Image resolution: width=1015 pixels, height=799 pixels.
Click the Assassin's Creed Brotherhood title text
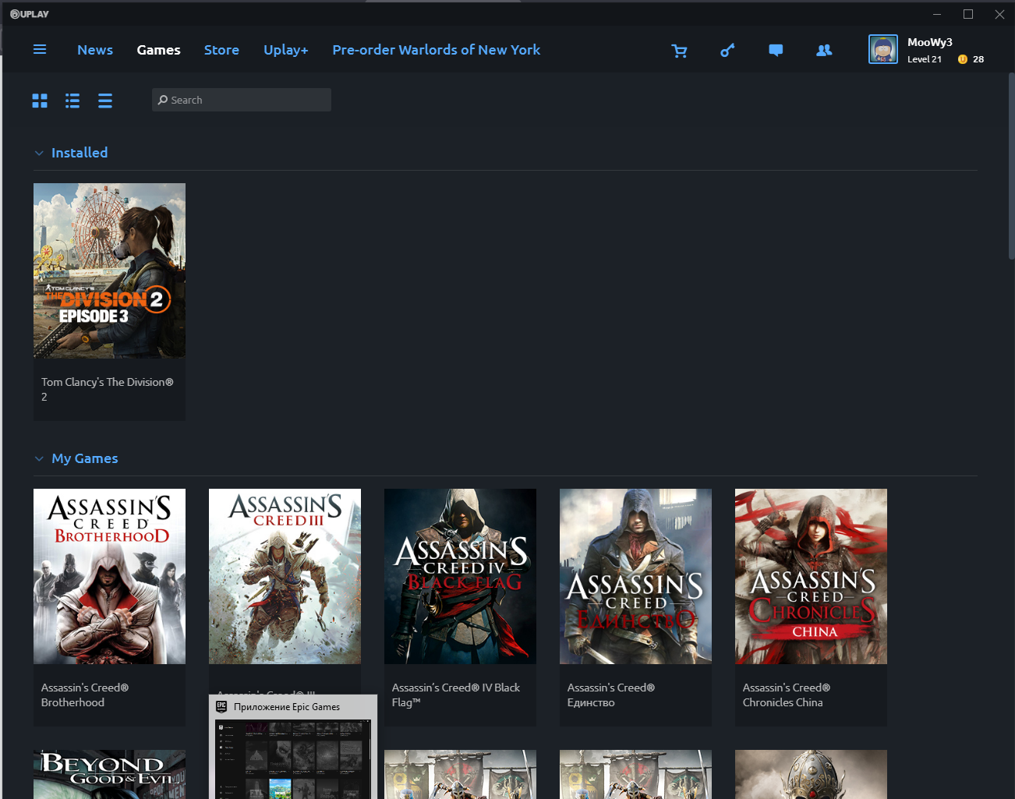(85, 695)
